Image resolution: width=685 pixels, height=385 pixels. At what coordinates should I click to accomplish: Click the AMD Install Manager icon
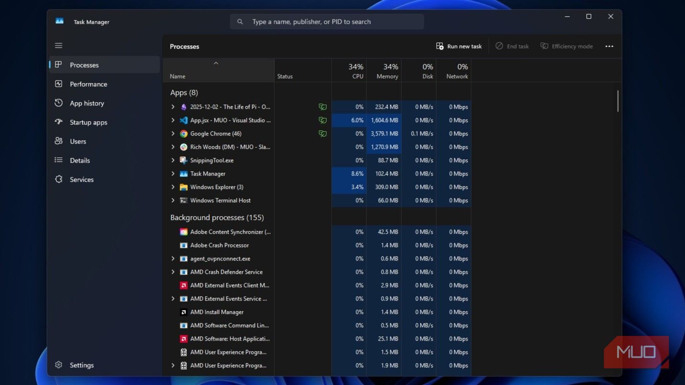(x=183, y=312)
